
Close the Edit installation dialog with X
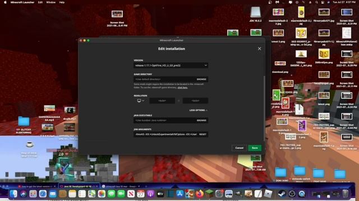[x=259, y=49]
